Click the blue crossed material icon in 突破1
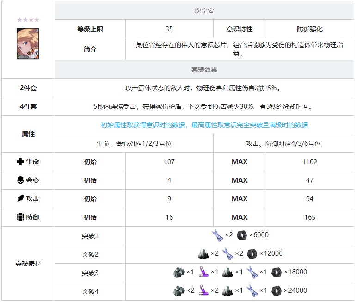The width and height of the screenshot is (356, 302). (x=217, y=235)
